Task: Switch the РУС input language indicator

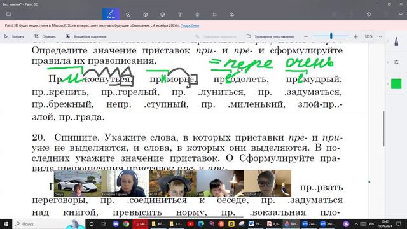Action: 372,224
